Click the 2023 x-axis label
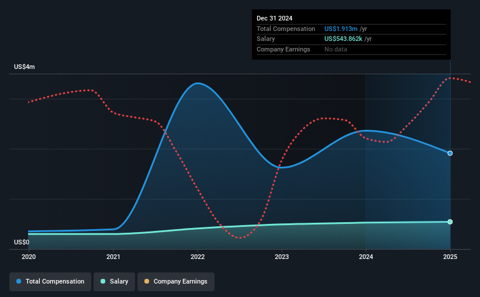This screenshot has width=480, height=297. tap(282, 257)
